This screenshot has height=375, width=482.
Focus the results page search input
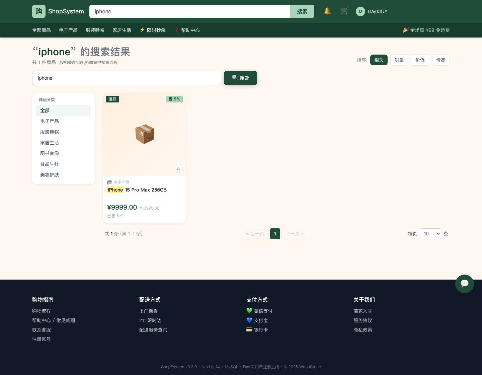pyautogui.click(x=127, y=78)
